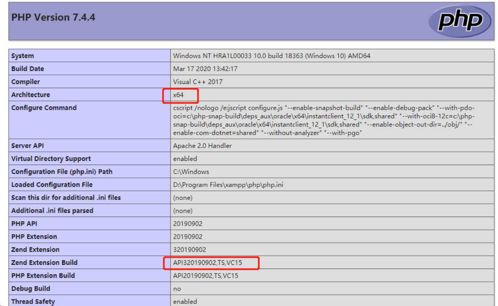498x306 pixels.
Task: Click 'Zend Extension Build' label
Action: tap(44, 263)
